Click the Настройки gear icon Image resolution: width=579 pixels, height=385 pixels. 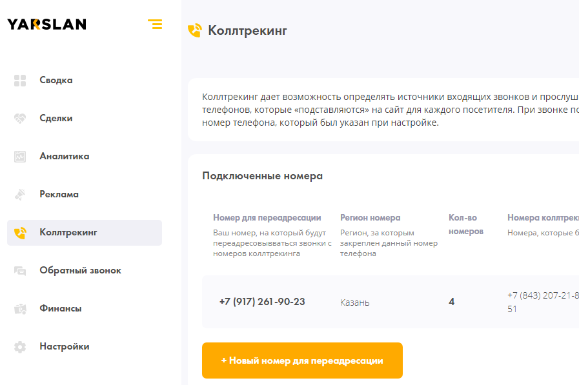(x=20, y=346)
